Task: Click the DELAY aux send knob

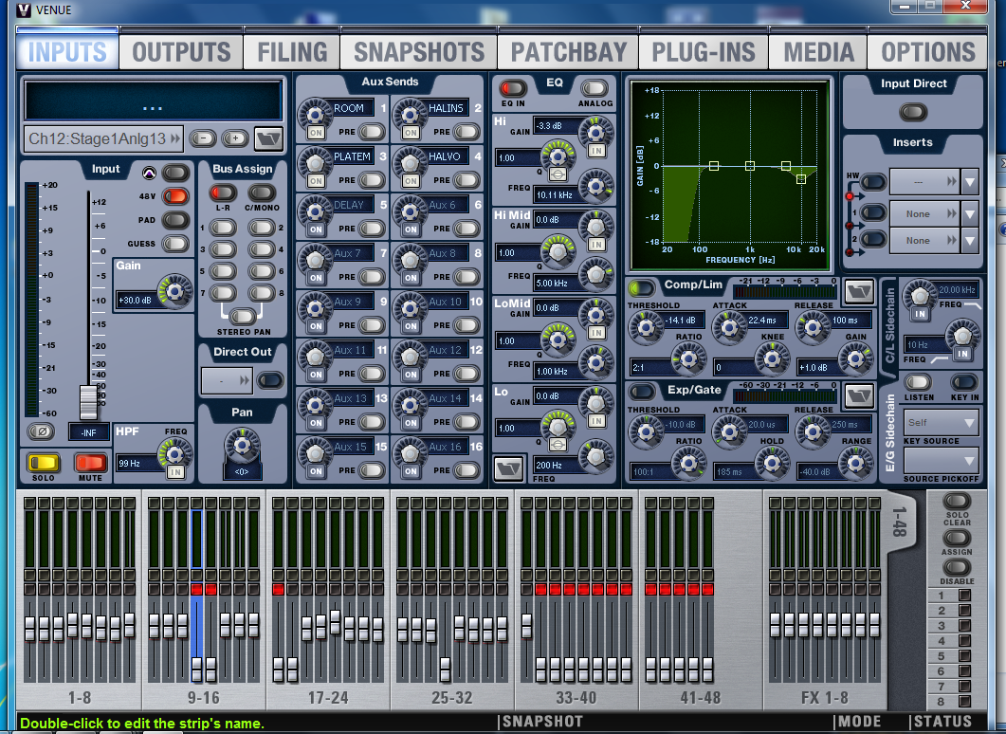Action: click(x=315, y=211)
